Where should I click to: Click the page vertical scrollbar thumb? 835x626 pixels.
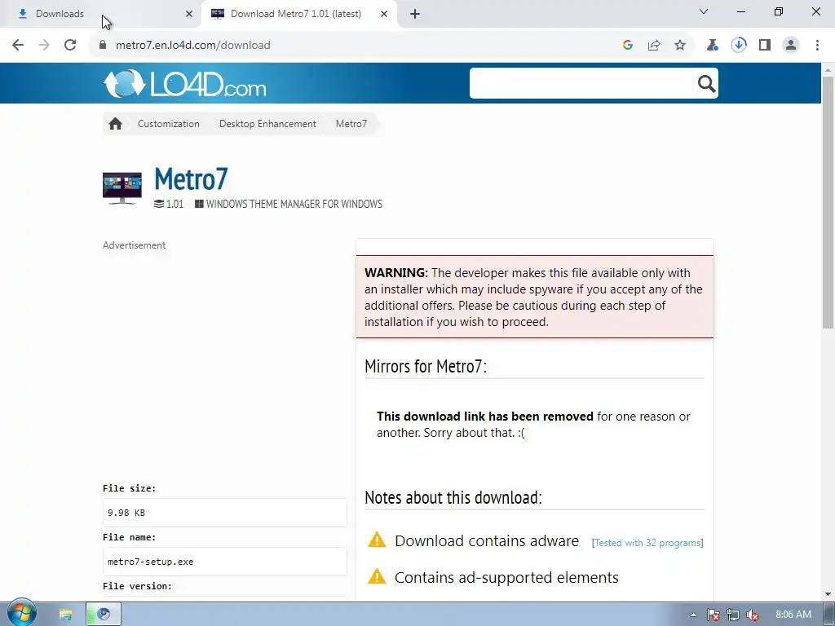click(x=828, y=202)
